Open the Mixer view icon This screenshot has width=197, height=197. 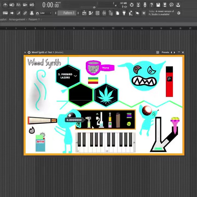pos(104,13)
